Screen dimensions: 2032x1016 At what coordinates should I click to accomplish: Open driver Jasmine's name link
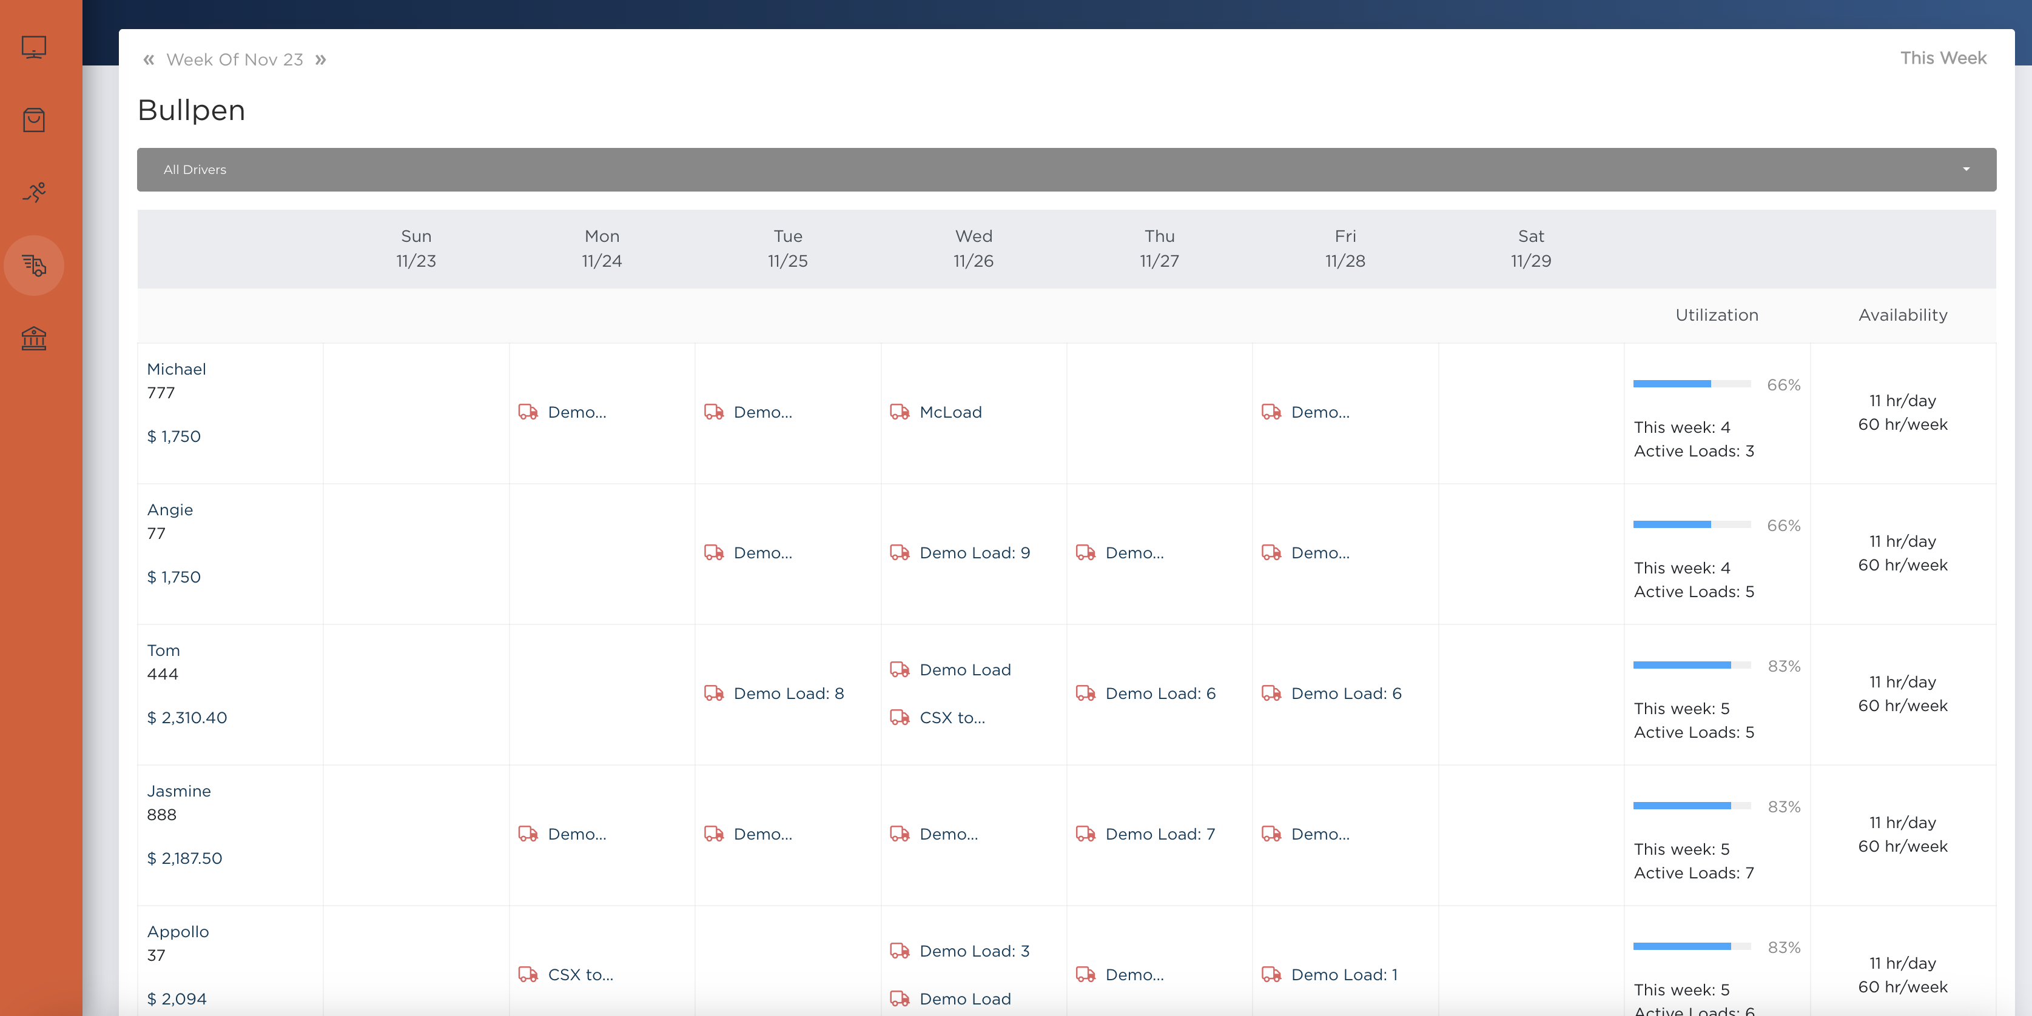pyautogui.click(x=178, y=790)
